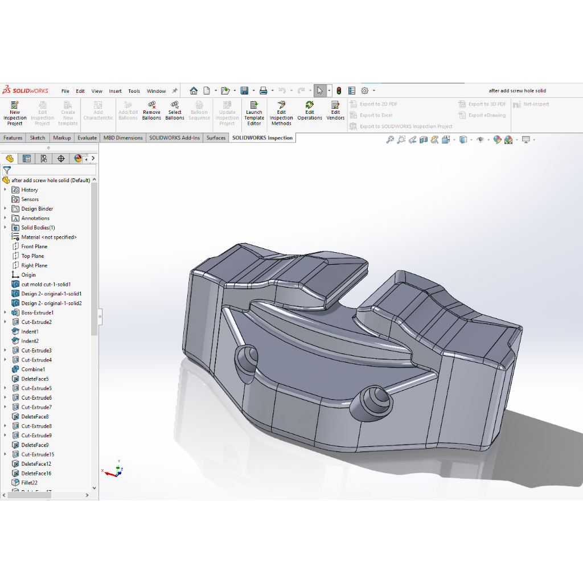The image size is (583, 583).
Task: Expand the Boss-Extrude1 feature
Action: pos(5,313)
